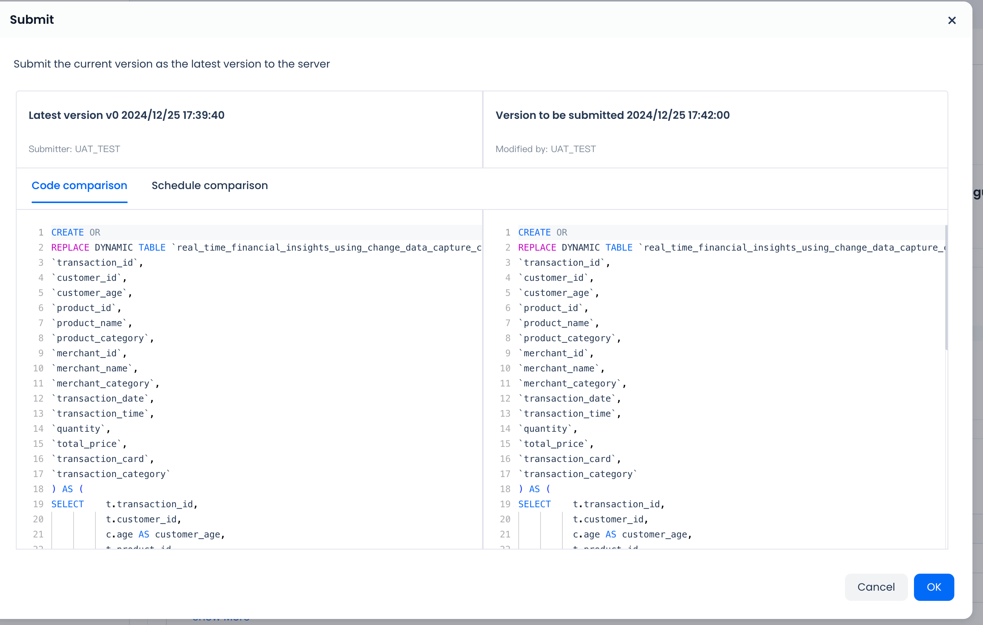The image size is (983, 625).
Task: Click line 1 CREATE OR in left pane
Action: click(75, 232)
